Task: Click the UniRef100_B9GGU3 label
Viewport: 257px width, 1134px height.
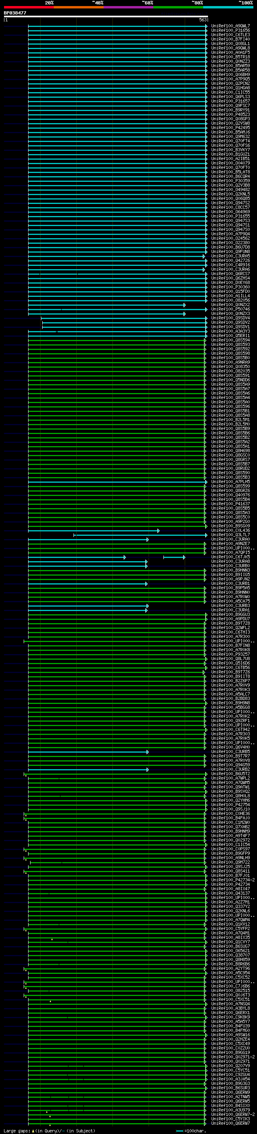Action: pos(230,615)
